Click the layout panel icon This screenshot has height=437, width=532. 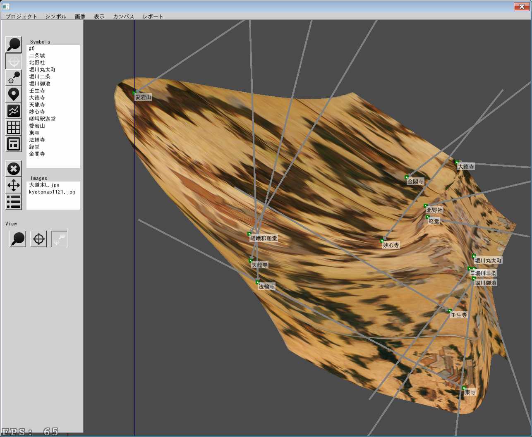(x=14, y=144)
